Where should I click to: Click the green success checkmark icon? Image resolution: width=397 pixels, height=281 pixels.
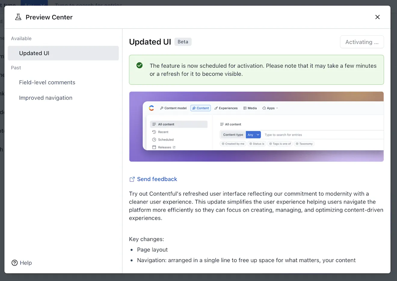tap(140, 65)
